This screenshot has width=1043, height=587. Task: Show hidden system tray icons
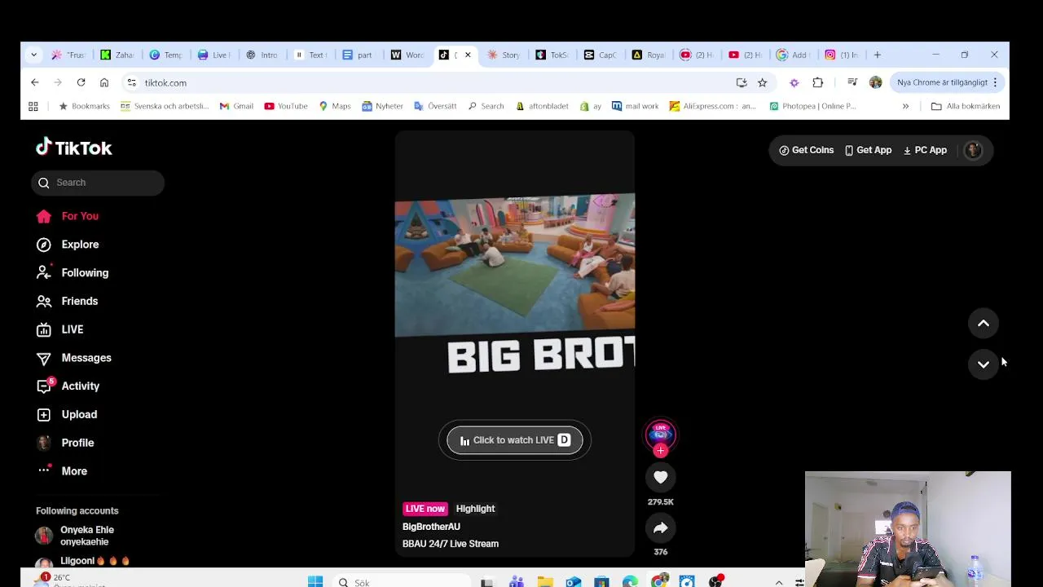tap(779, 582)
